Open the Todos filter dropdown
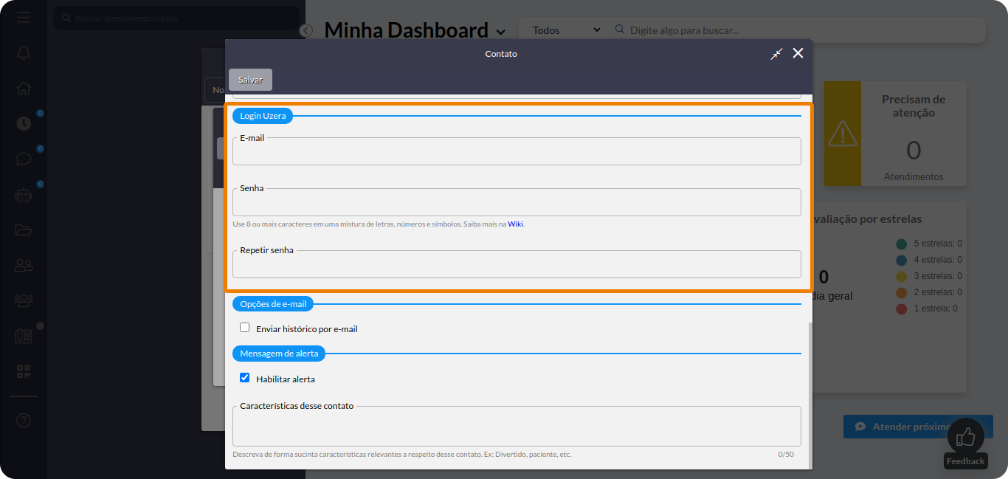The image size is (1008, 479). point(566,30)
